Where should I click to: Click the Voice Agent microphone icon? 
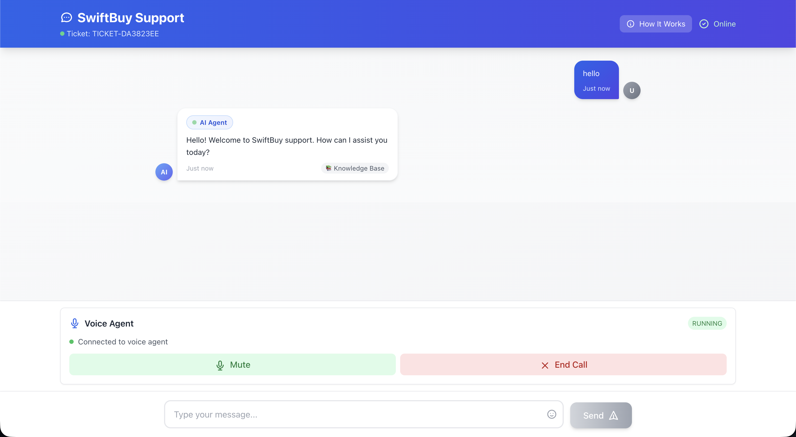(74, 323)
